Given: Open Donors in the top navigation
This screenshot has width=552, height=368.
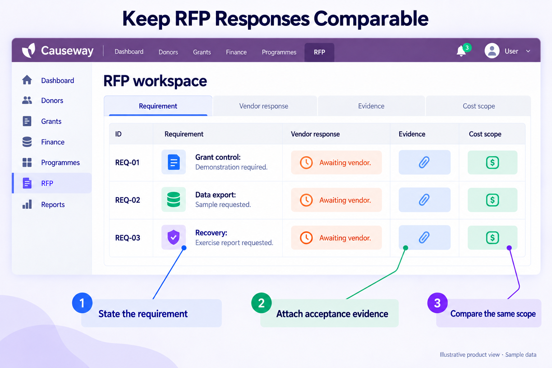Looking at the screenshot, I should (x=168, y=52).
